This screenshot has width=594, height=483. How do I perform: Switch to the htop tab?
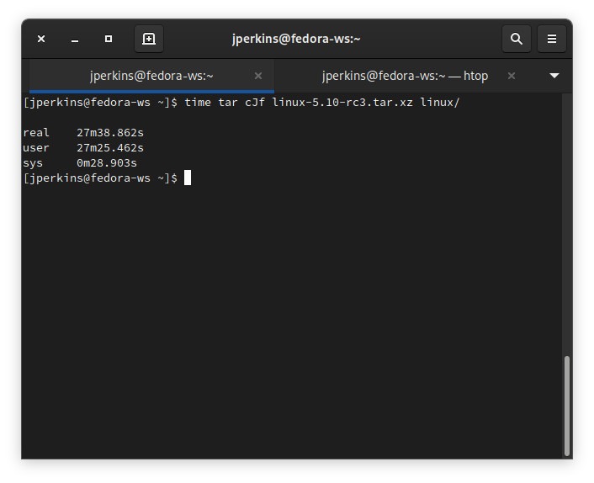(405, 76)
